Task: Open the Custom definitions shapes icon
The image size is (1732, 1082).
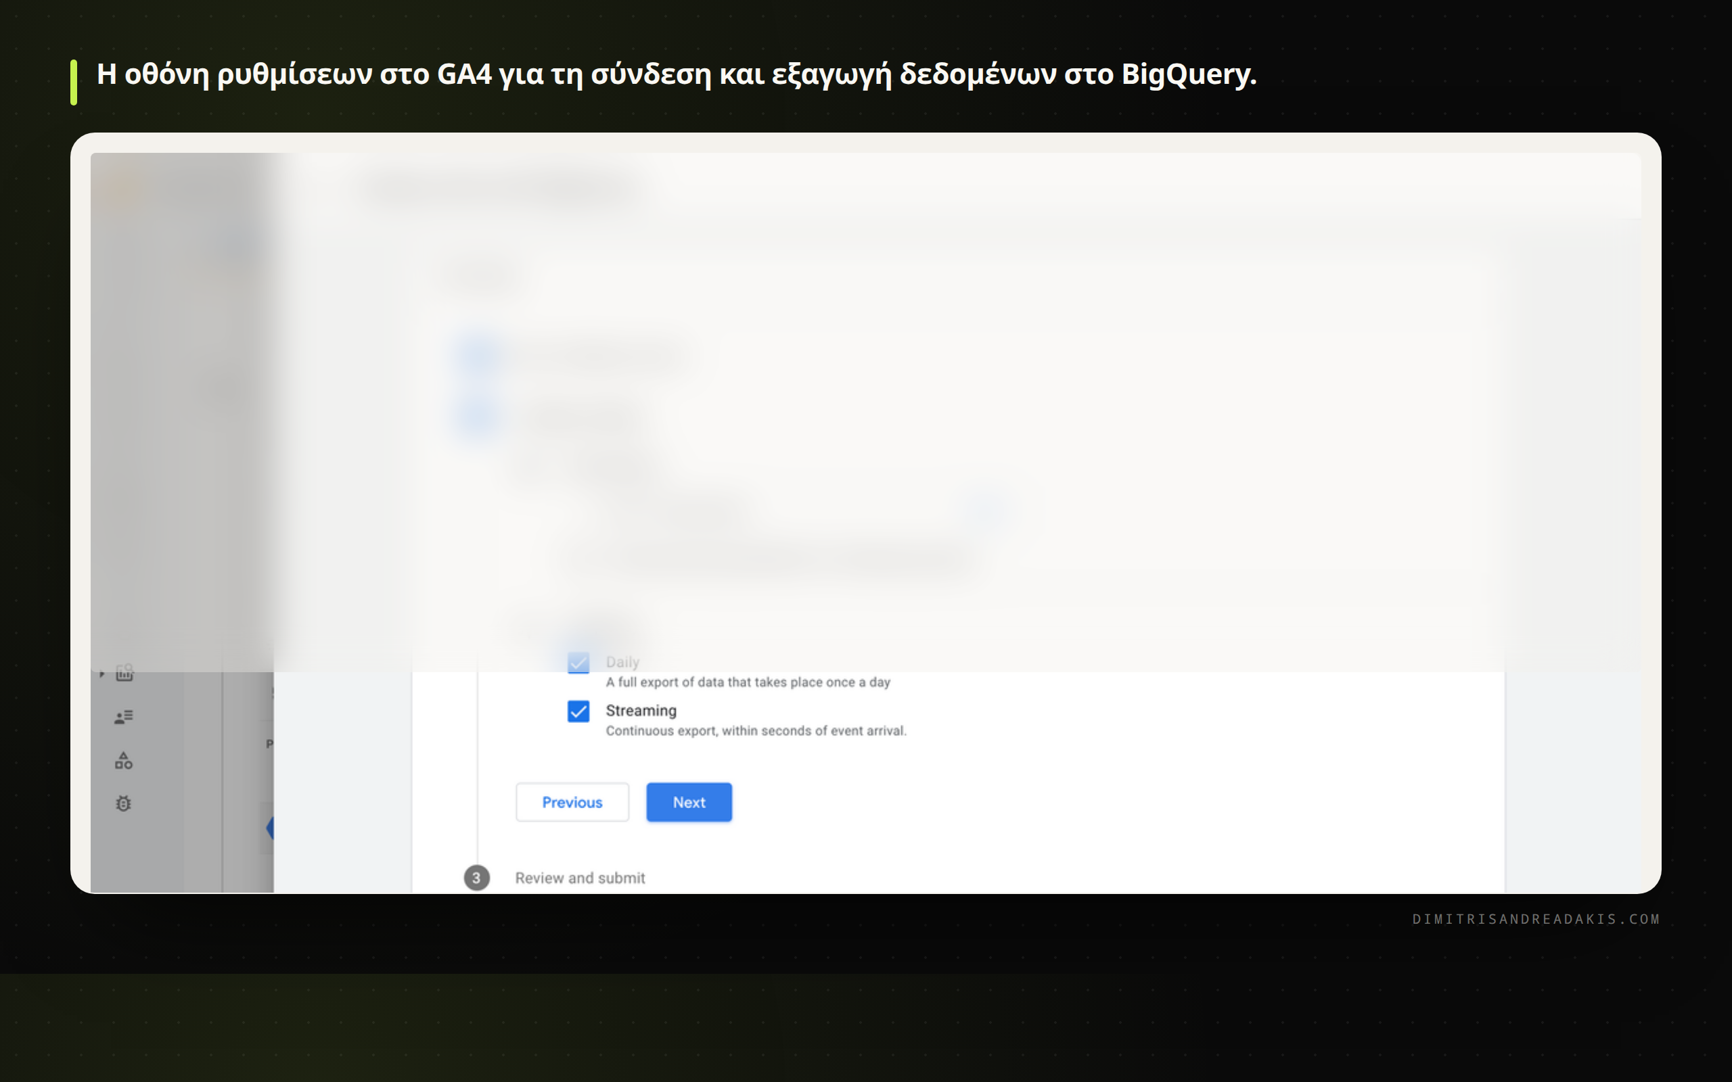Action: coord(124,761)
